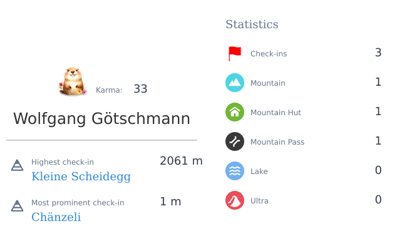Click the Wolfgang Götschmann name heading

tap(101, 119)
